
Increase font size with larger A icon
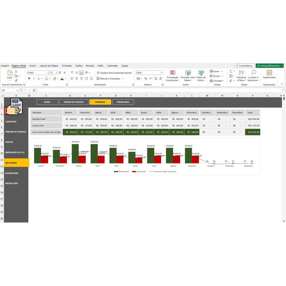(x=60, y=73)
